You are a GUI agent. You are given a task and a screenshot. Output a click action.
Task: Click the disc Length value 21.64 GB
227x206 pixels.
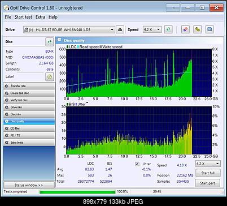[46, 63]
